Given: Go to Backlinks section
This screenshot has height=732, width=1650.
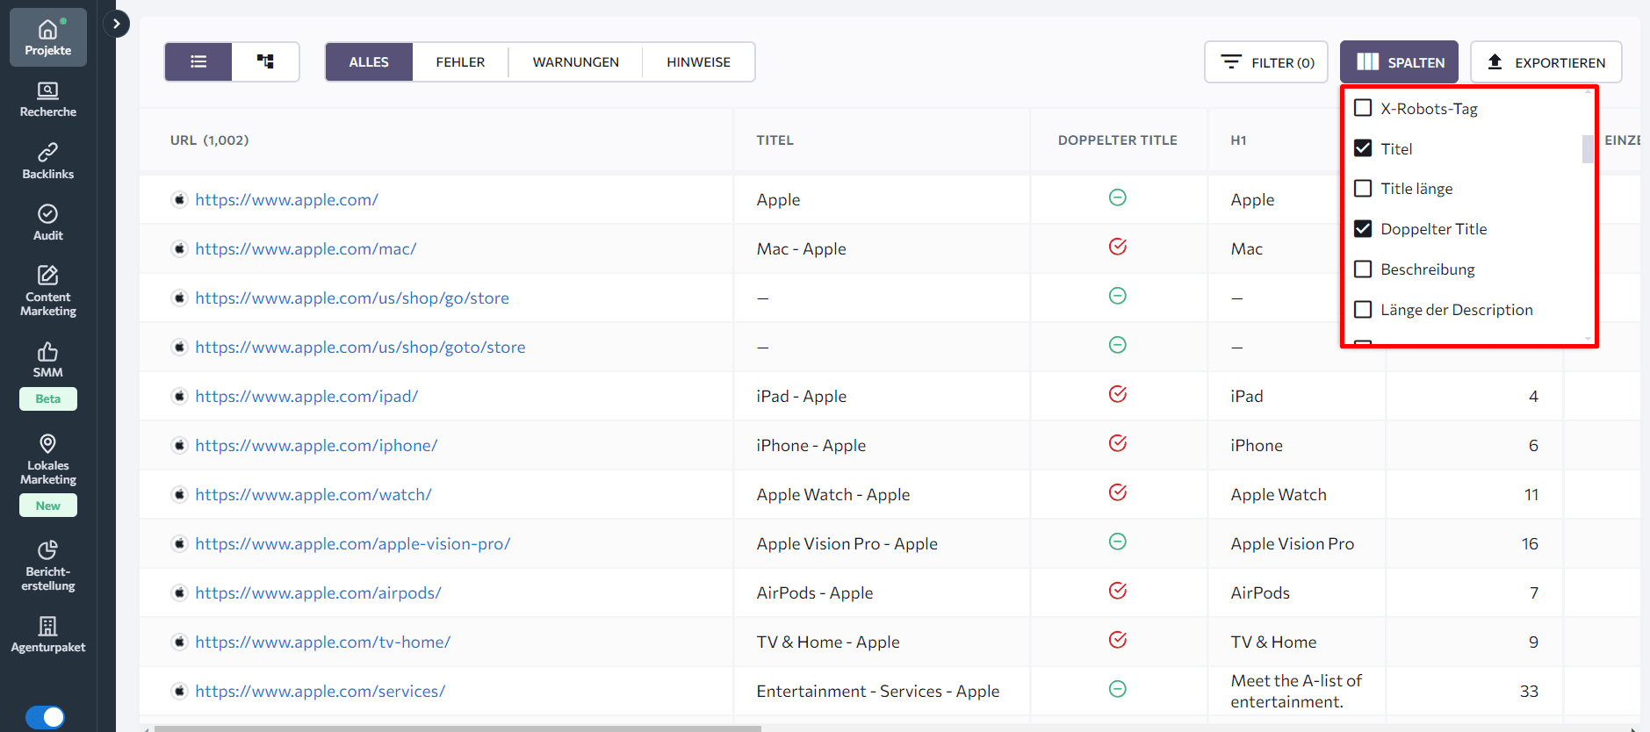Looking at the screenshot, I should [x=48, y=161].
